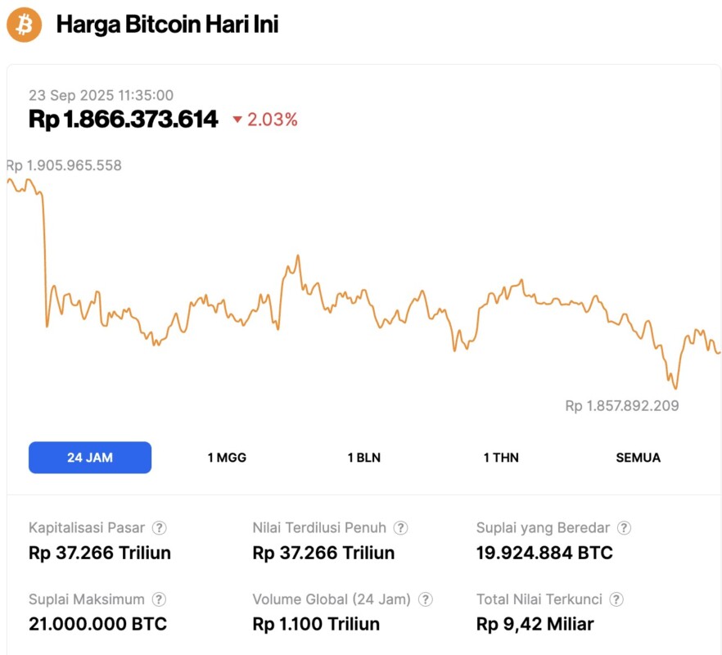Click the Rp 37.266 Triliun market cap value
This screenshot has width=722, height=655.
(x=100, y=553)
